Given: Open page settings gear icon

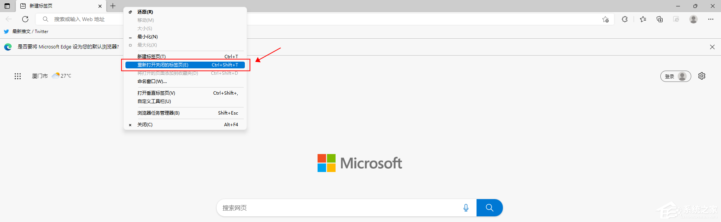Looking at the screenshot, I should point(702,76).
